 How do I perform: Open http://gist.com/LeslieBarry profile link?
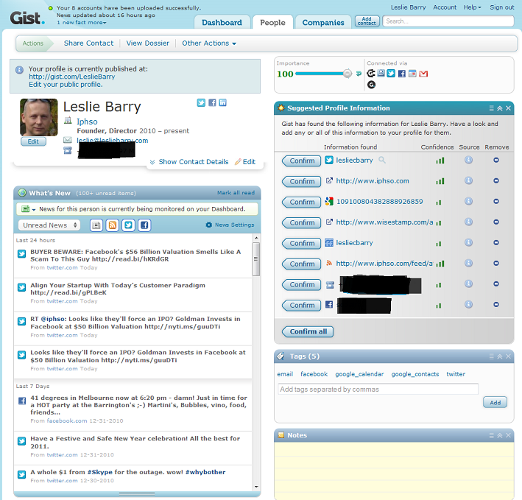(x=71, y=77)
